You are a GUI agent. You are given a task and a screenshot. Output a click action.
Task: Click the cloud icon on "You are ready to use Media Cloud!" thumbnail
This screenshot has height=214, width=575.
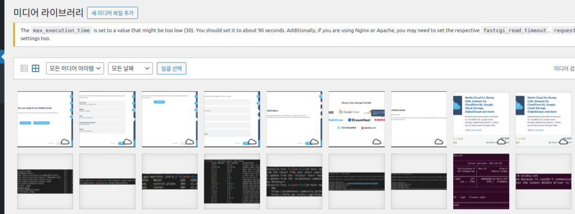coord(65,142)
